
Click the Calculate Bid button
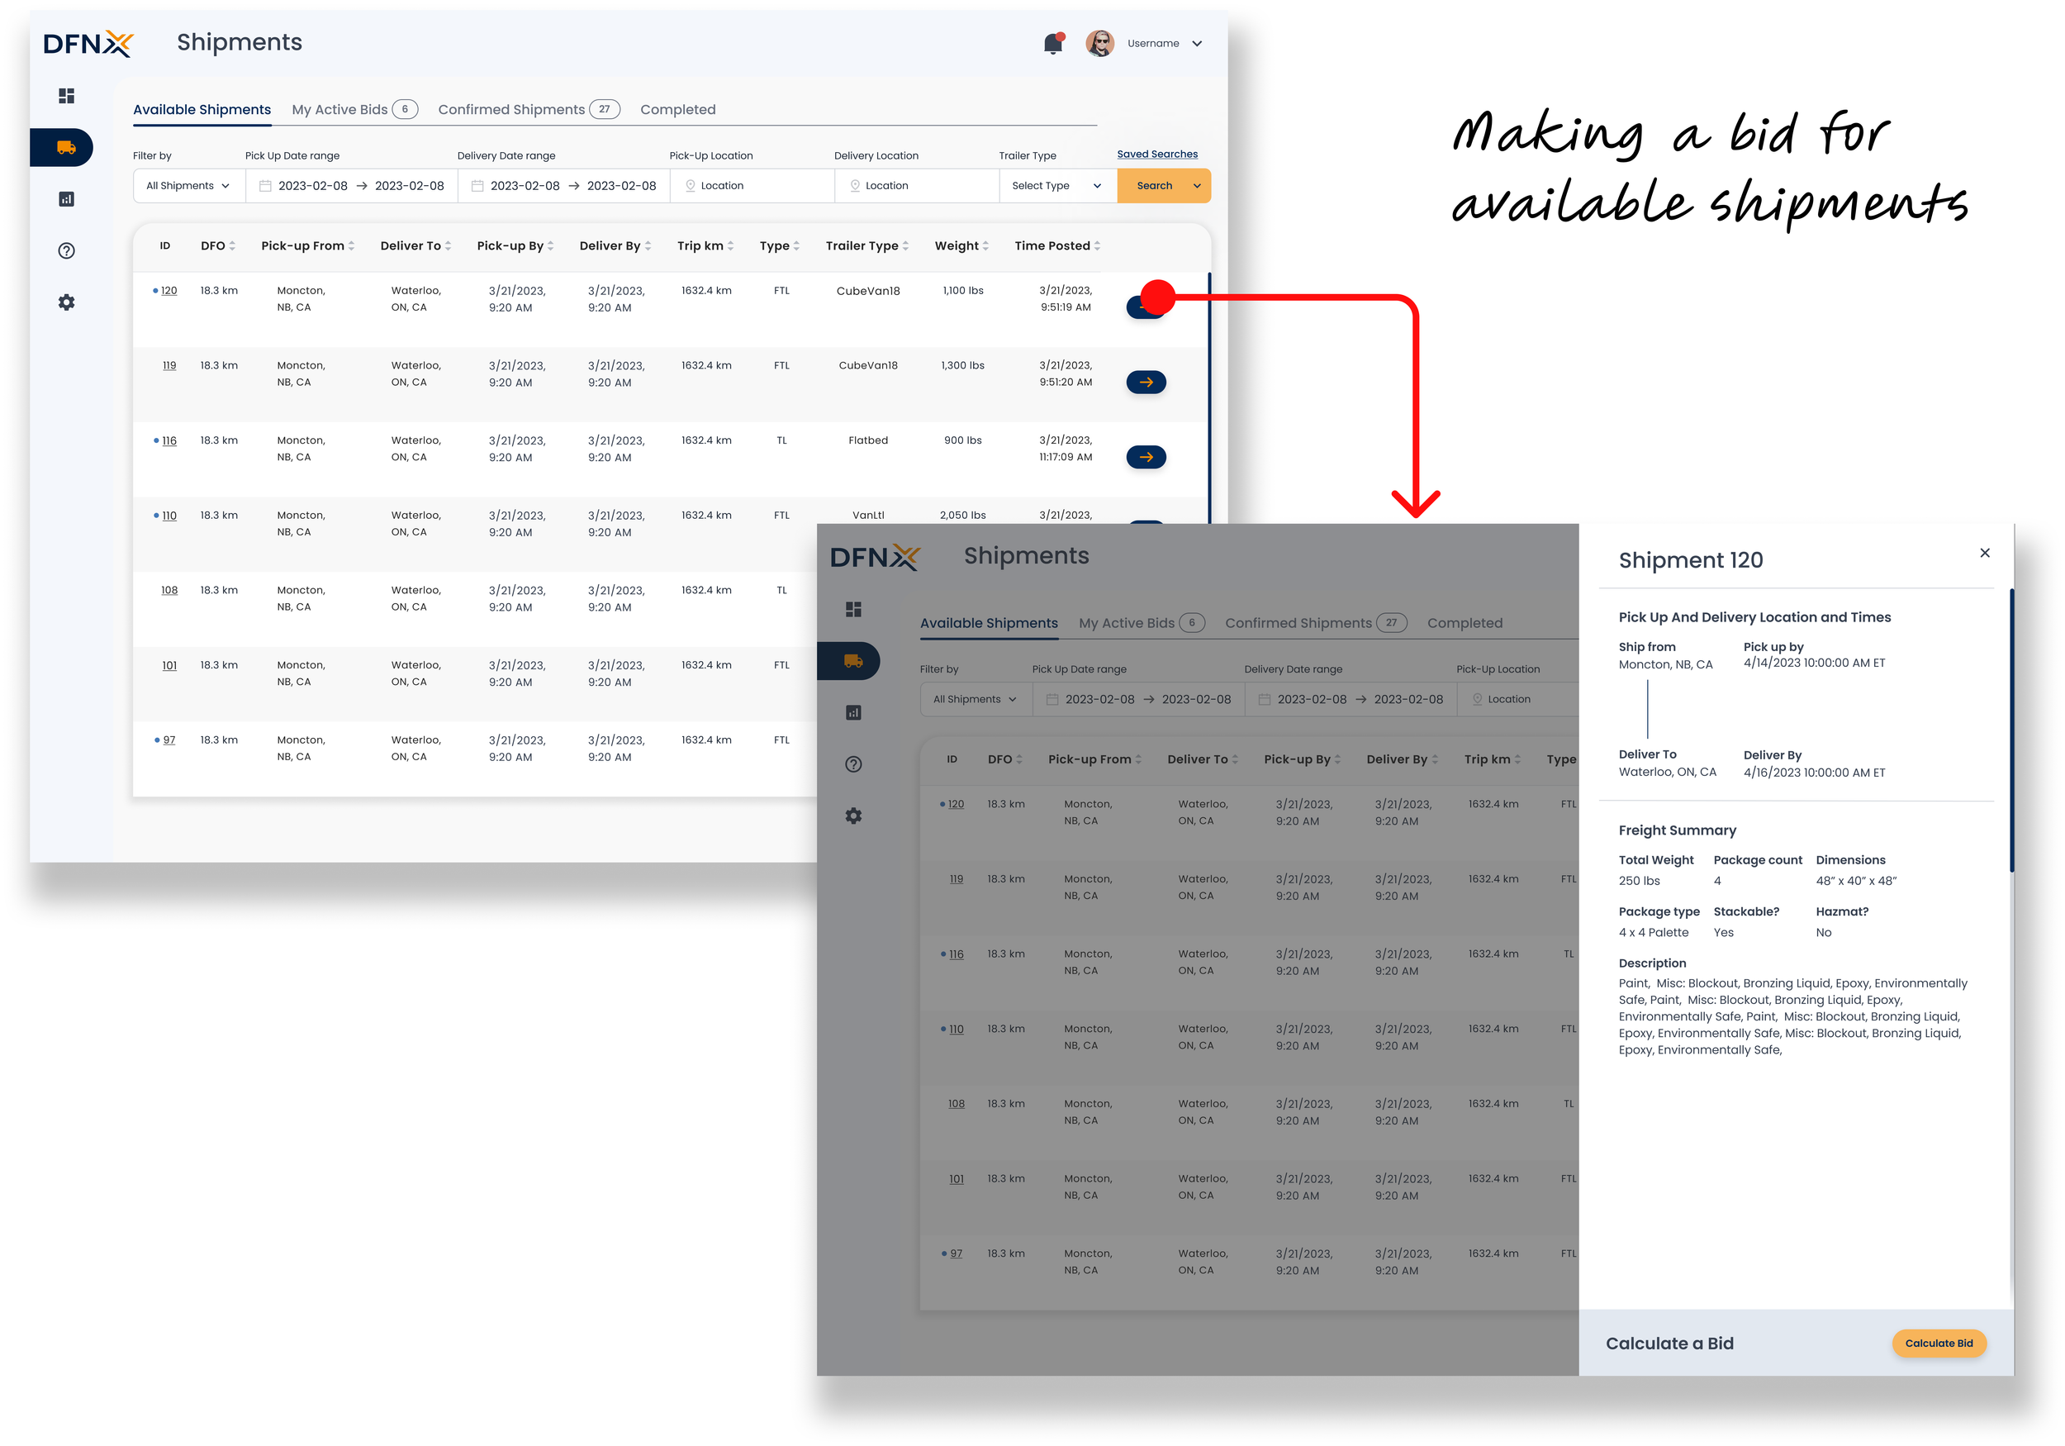pyautogui.click(x=1939, y=1344)
